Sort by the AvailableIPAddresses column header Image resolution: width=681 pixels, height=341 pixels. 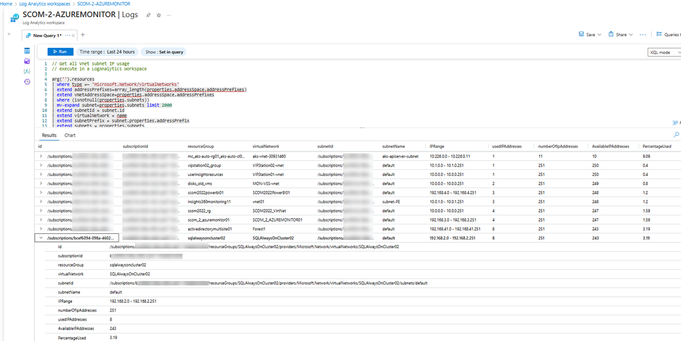point(610,147)
